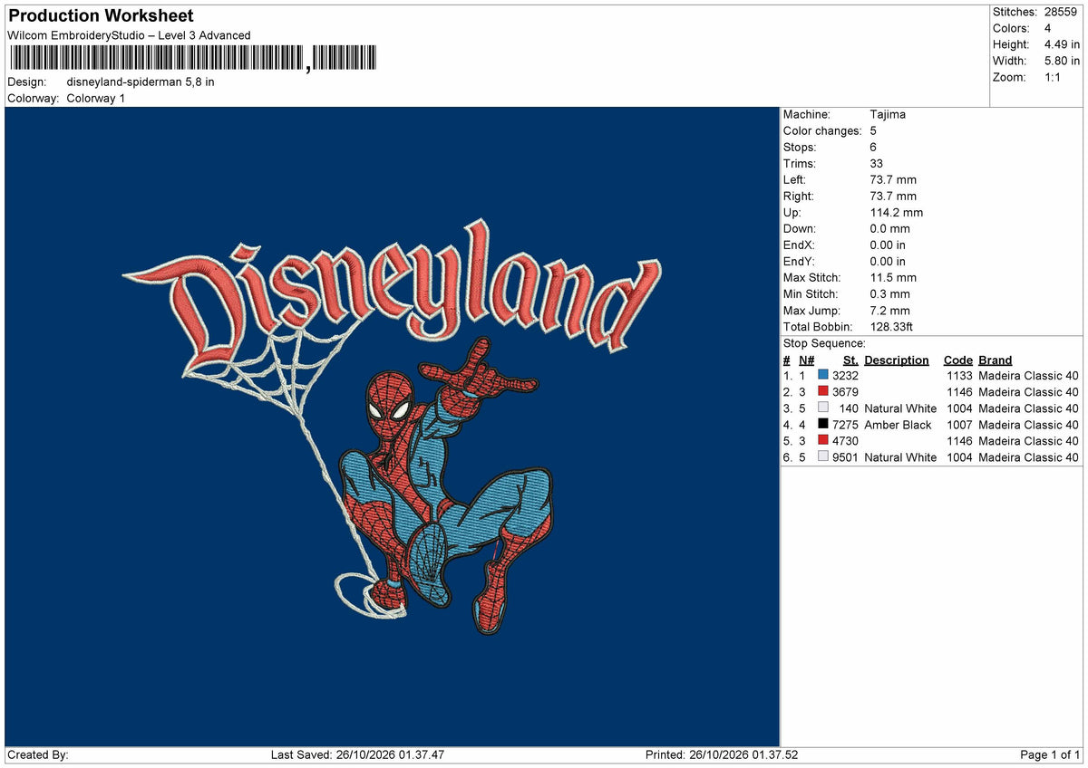
Task: Select the red swatch beside 4730 stitches
Action: [x=823, y=441]
